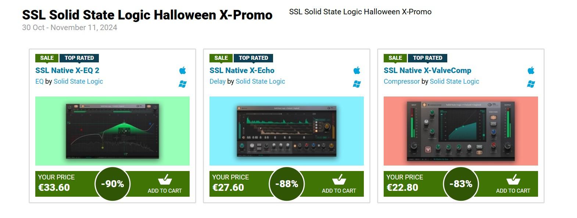Open the Delay category link
Image resolution: width=577 pixels, height=218 pixels.
[x=217, y=81]
